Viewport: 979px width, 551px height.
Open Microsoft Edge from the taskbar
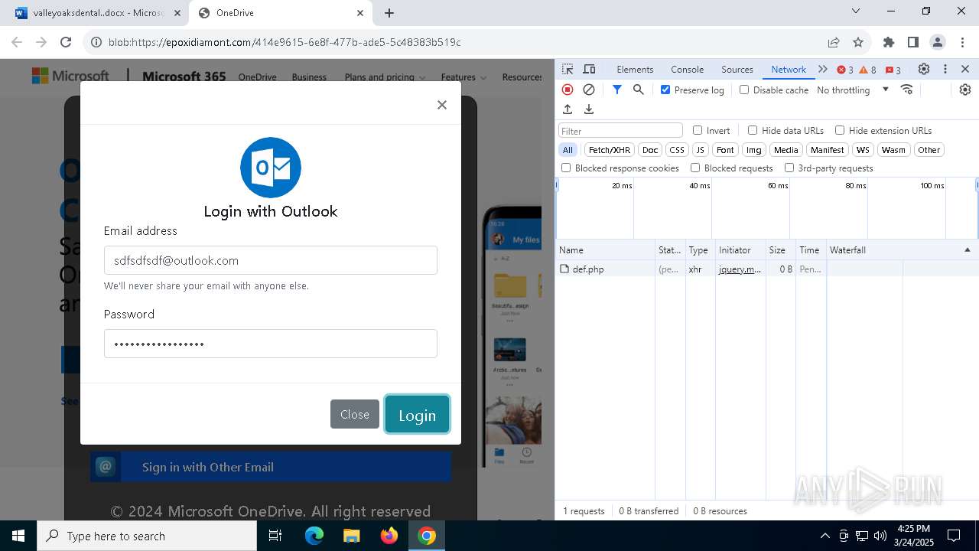[314, 536]
